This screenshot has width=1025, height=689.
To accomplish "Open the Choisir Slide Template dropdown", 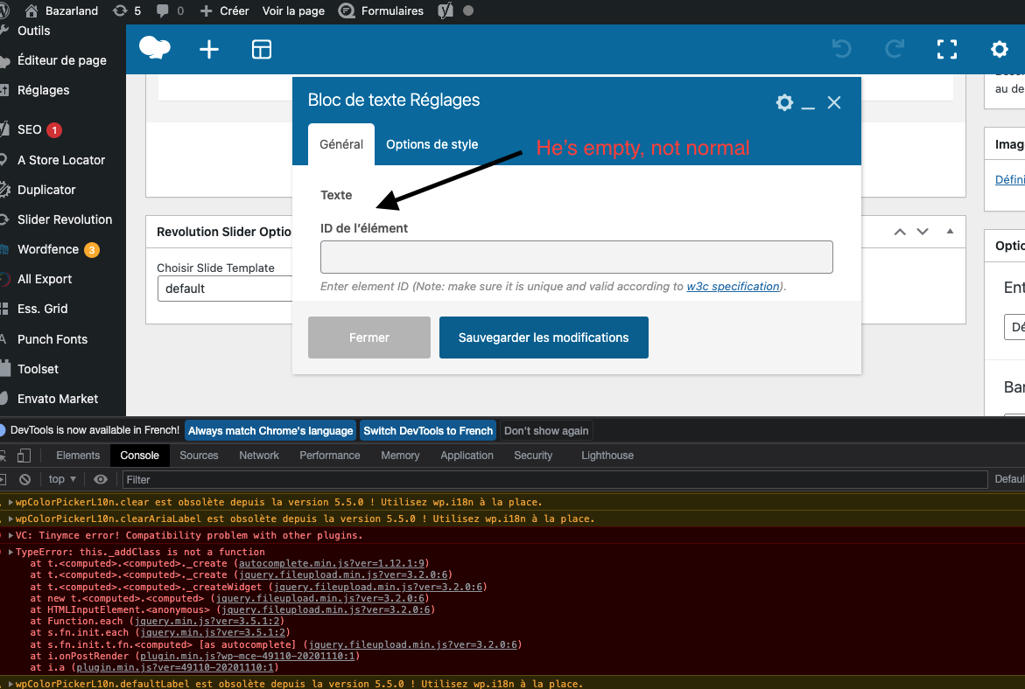I will 225,289.
